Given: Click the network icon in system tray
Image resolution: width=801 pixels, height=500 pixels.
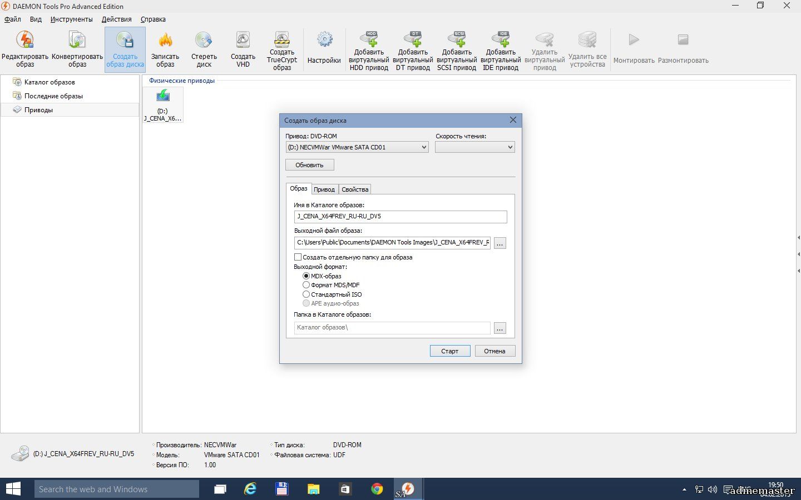Looking at the screenshot, I should [699, 489].
